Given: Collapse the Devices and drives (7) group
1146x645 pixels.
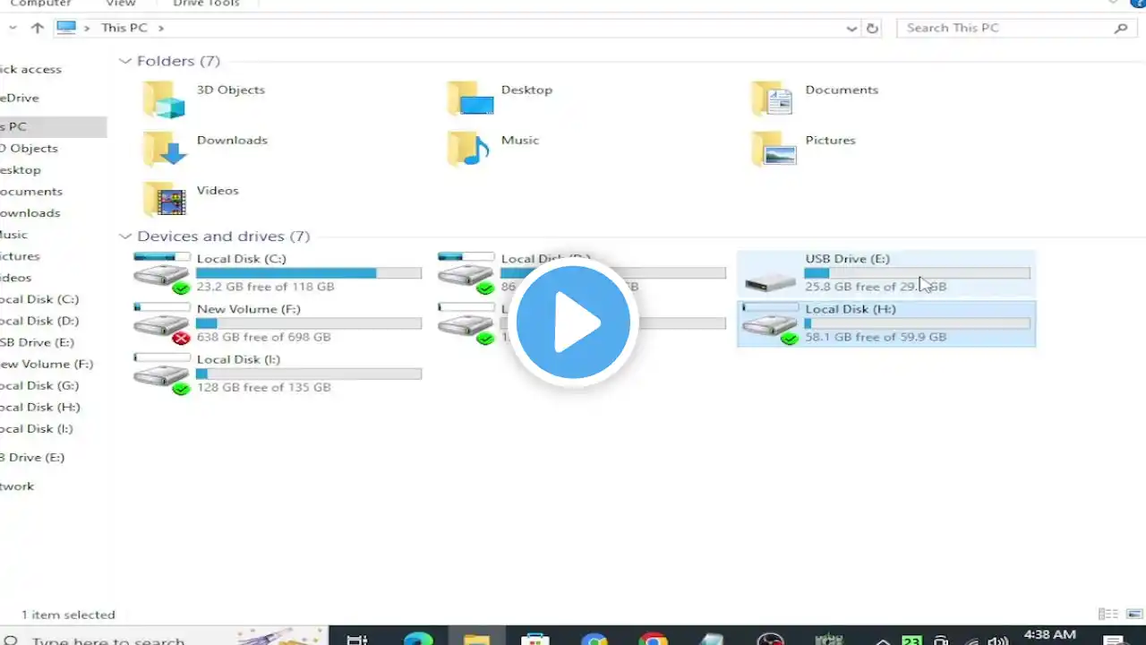Looking at the screenshot, I should (x=125, y=236).
